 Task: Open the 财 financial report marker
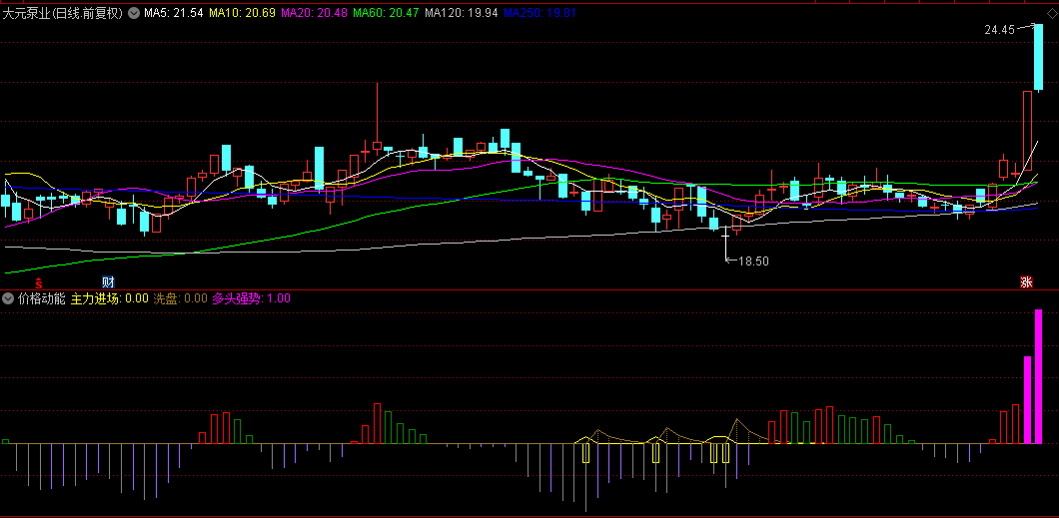click(x=108, y=281)
